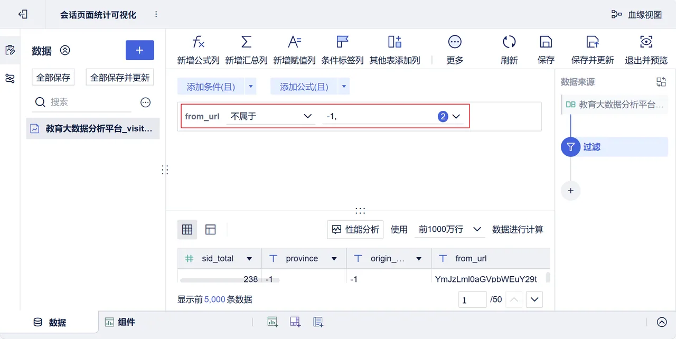Collapse the data panel with the up-arrow icon
The image size is (676, 339).
[x=65, y=50]
